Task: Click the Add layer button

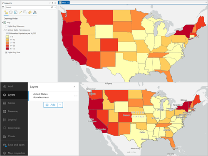Action: [51, 105]
